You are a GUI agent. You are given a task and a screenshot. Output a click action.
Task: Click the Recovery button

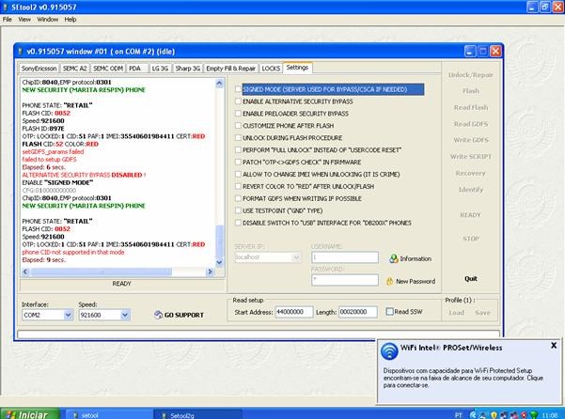[471, 173]
